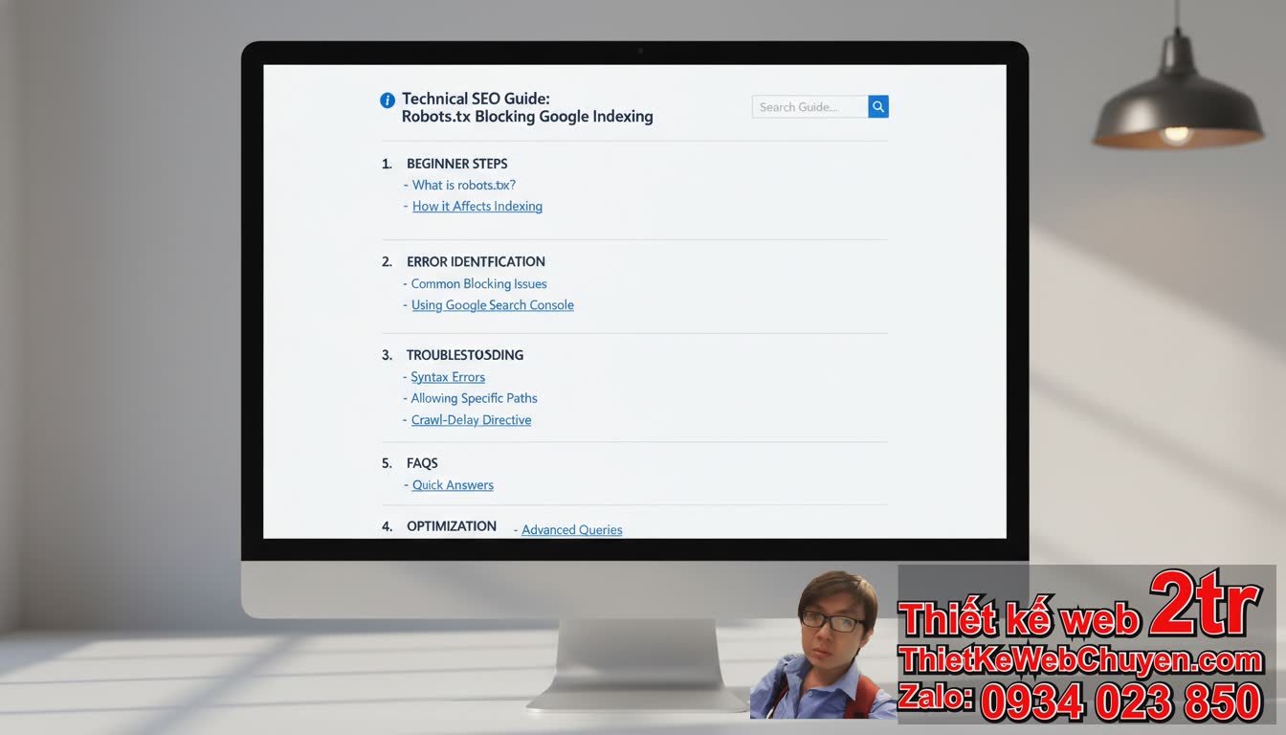The image size is (1286, 735).
Task: Click the "Advanced Queries" link
Action: (x=571, y=530)
